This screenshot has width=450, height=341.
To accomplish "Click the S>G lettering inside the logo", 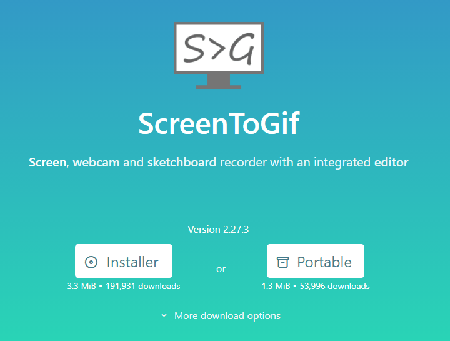I will click(x=219, y=48).
